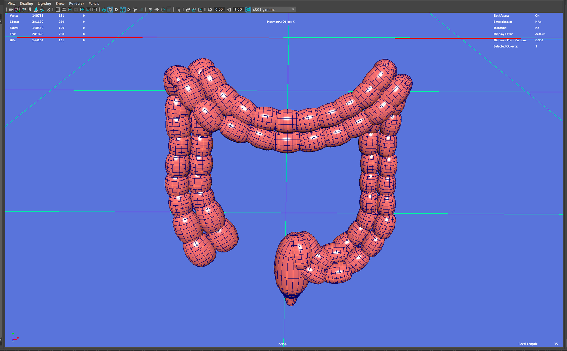This screenshot has height=351, width=567.
Task: Click the select camera icon
Action: point(11,9)
